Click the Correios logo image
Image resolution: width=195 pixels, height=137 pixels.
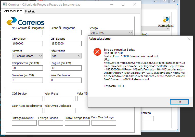click(x=25, y=21)
